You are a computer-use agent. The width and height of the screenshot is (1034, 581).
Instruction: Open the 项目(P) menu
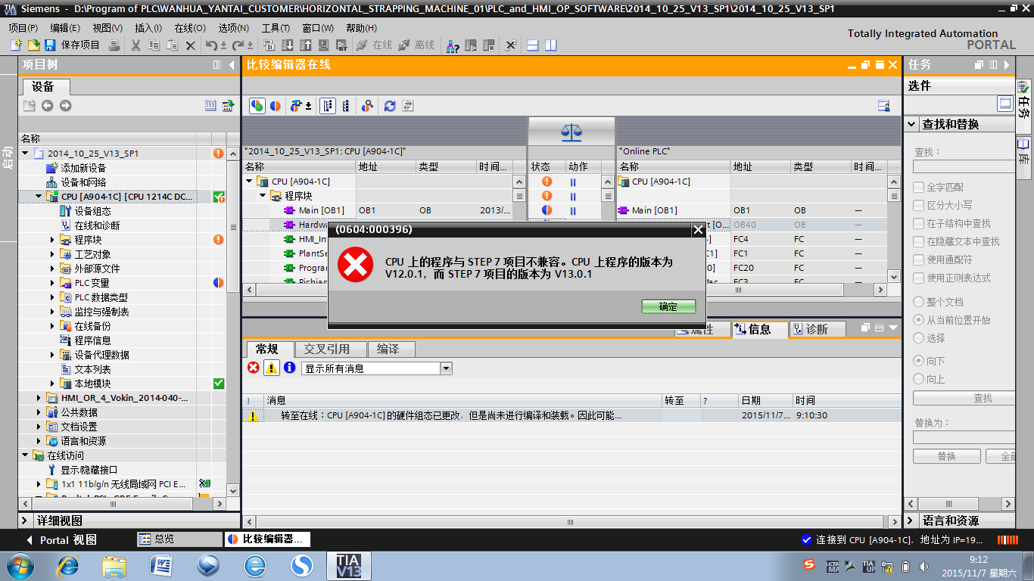pos(23,28)
